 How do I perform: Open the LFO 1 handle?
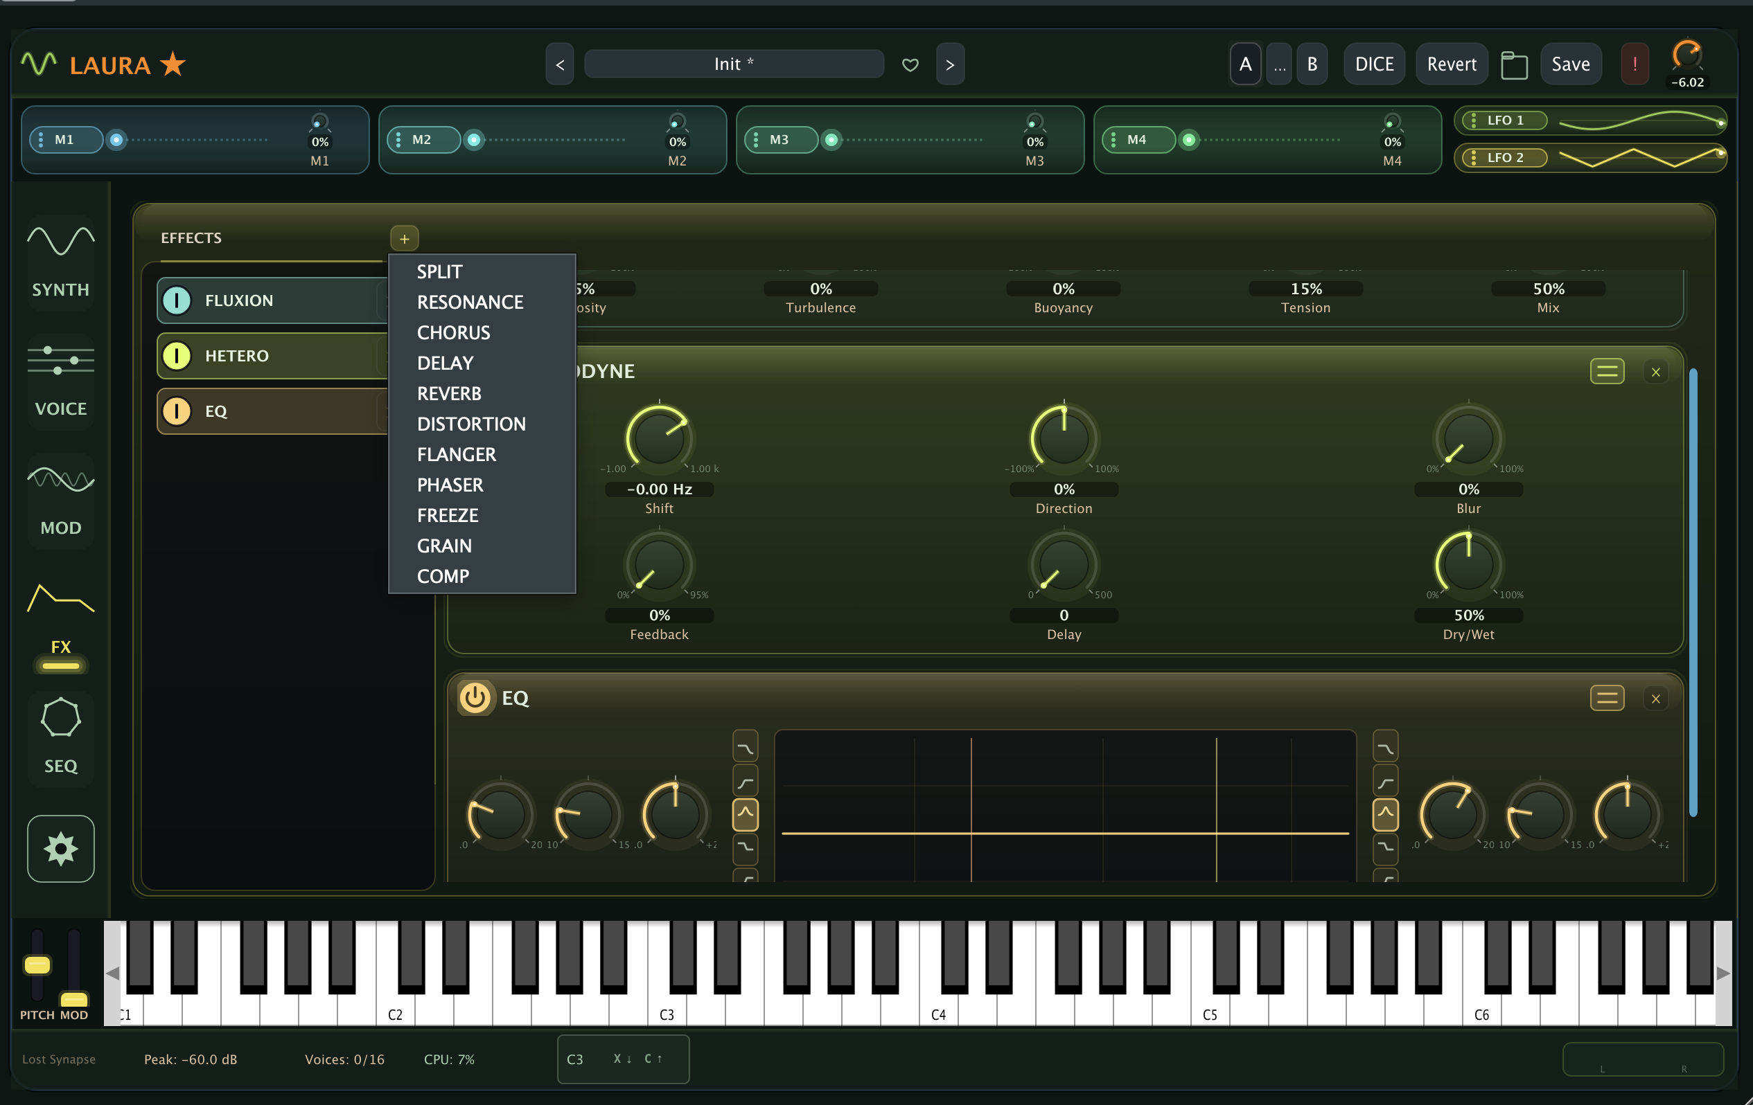coord(1504,120)
